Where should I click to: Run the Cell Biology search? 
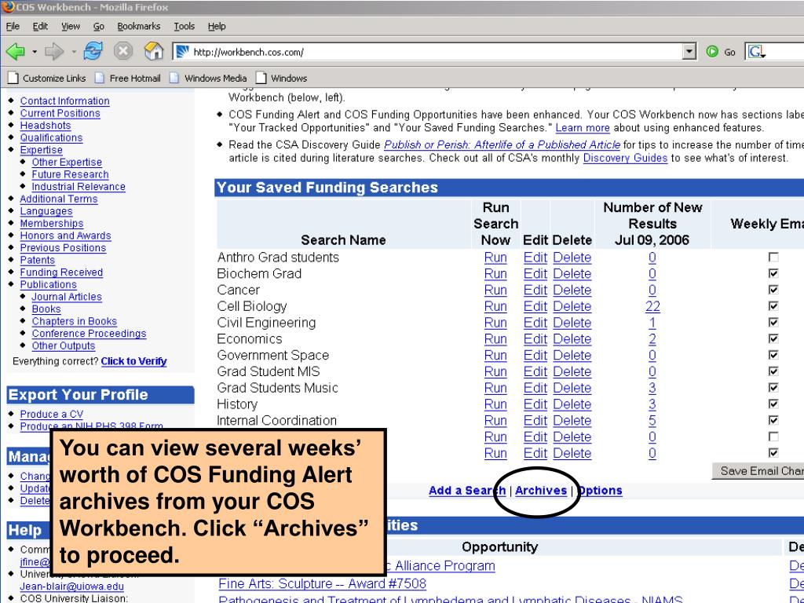pyautogui.click(x=495, y=307)
